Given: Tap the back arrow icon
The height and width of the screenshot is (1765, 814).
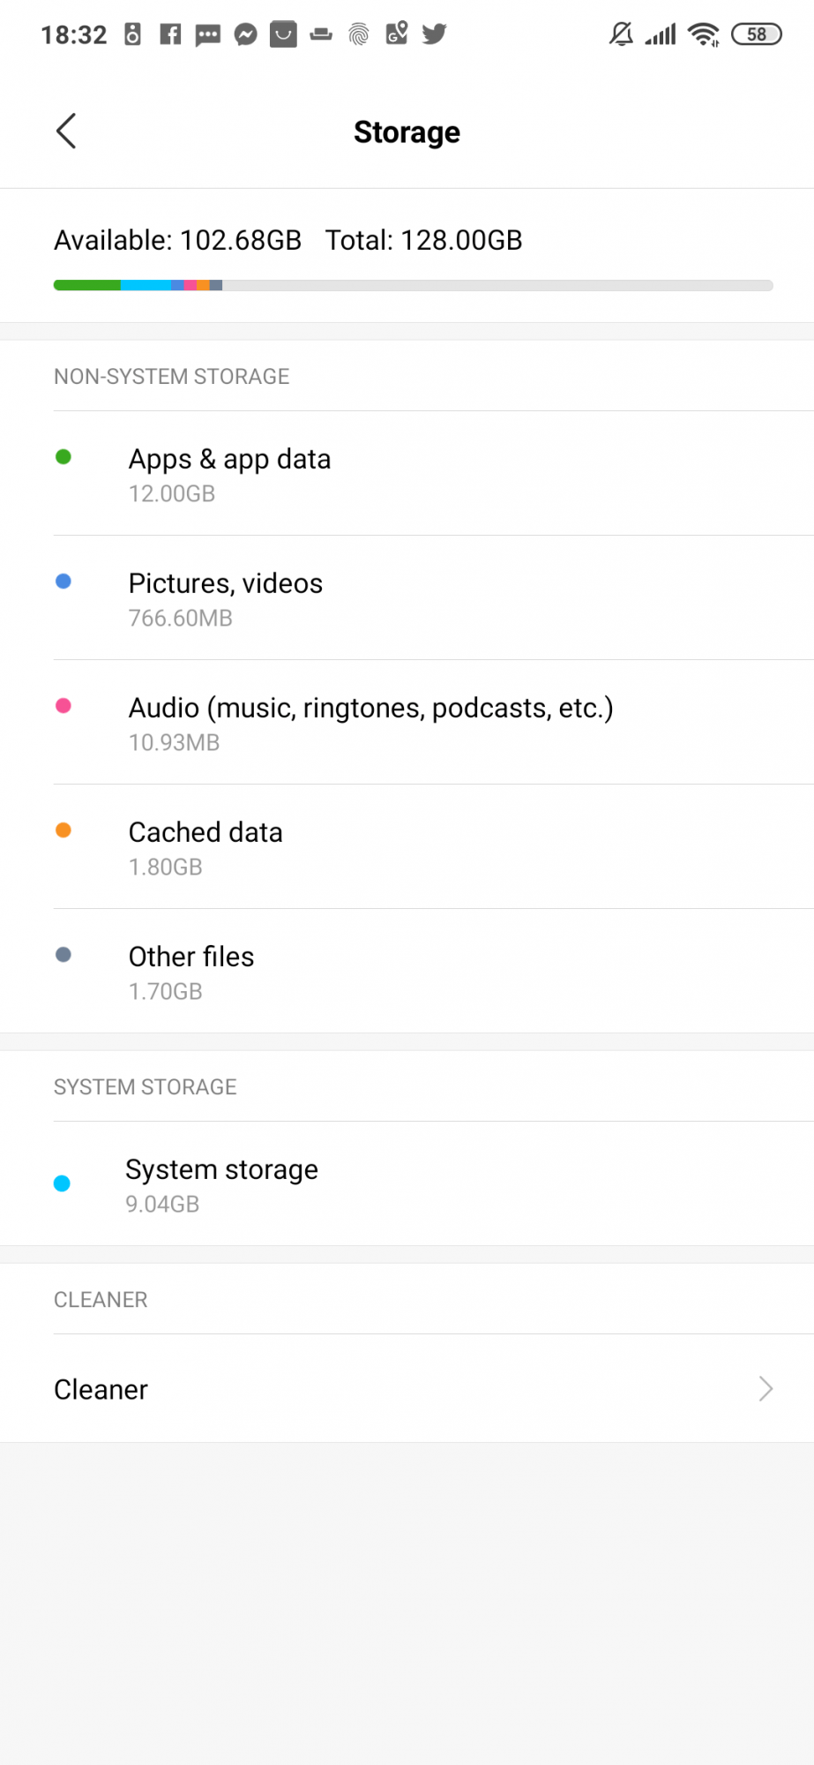Looking at the screenshot, I should (x=66, y=131).
